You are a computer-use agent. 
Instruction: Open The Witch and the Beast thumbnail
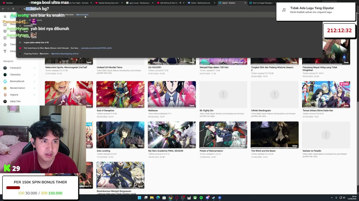[x=275, y=135]
